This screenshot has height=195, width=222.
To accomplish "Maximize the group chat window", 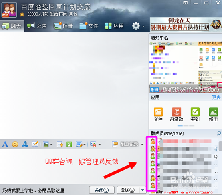I will [x=206, y=3].
